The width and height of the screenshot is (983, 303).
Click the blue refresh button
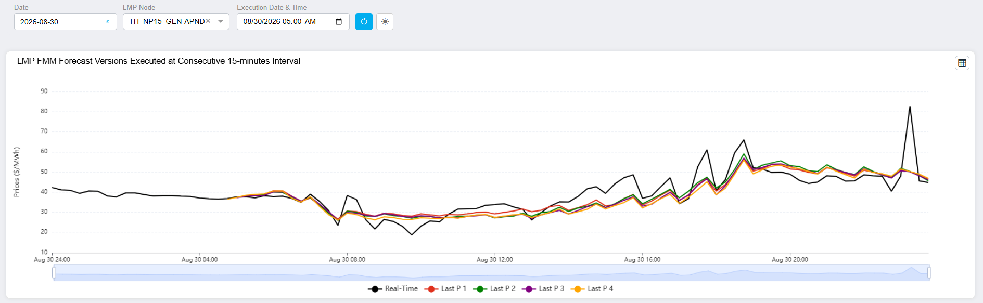click(364, 21)
